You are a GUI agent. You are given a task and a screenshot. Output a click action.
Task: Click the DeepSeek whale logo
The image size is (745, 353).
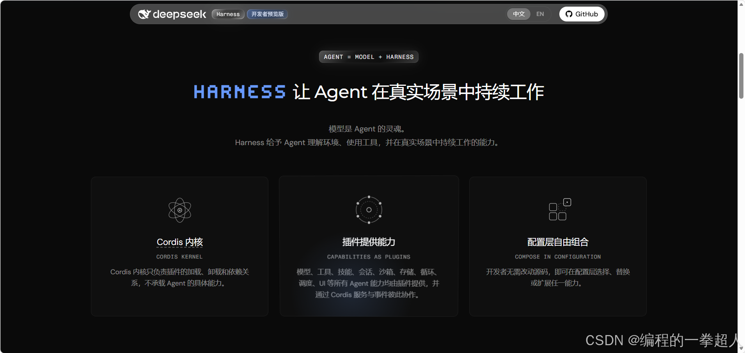pos(144,14)
